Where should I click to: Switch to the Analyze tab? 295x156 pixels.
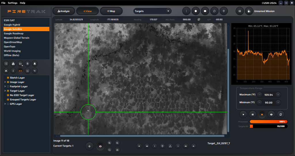point(63,11)
